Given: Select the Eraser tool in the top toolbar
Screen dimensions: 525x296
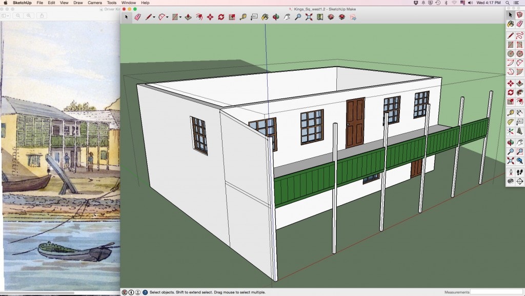Looking at the screenshot, I should [137, 17].
